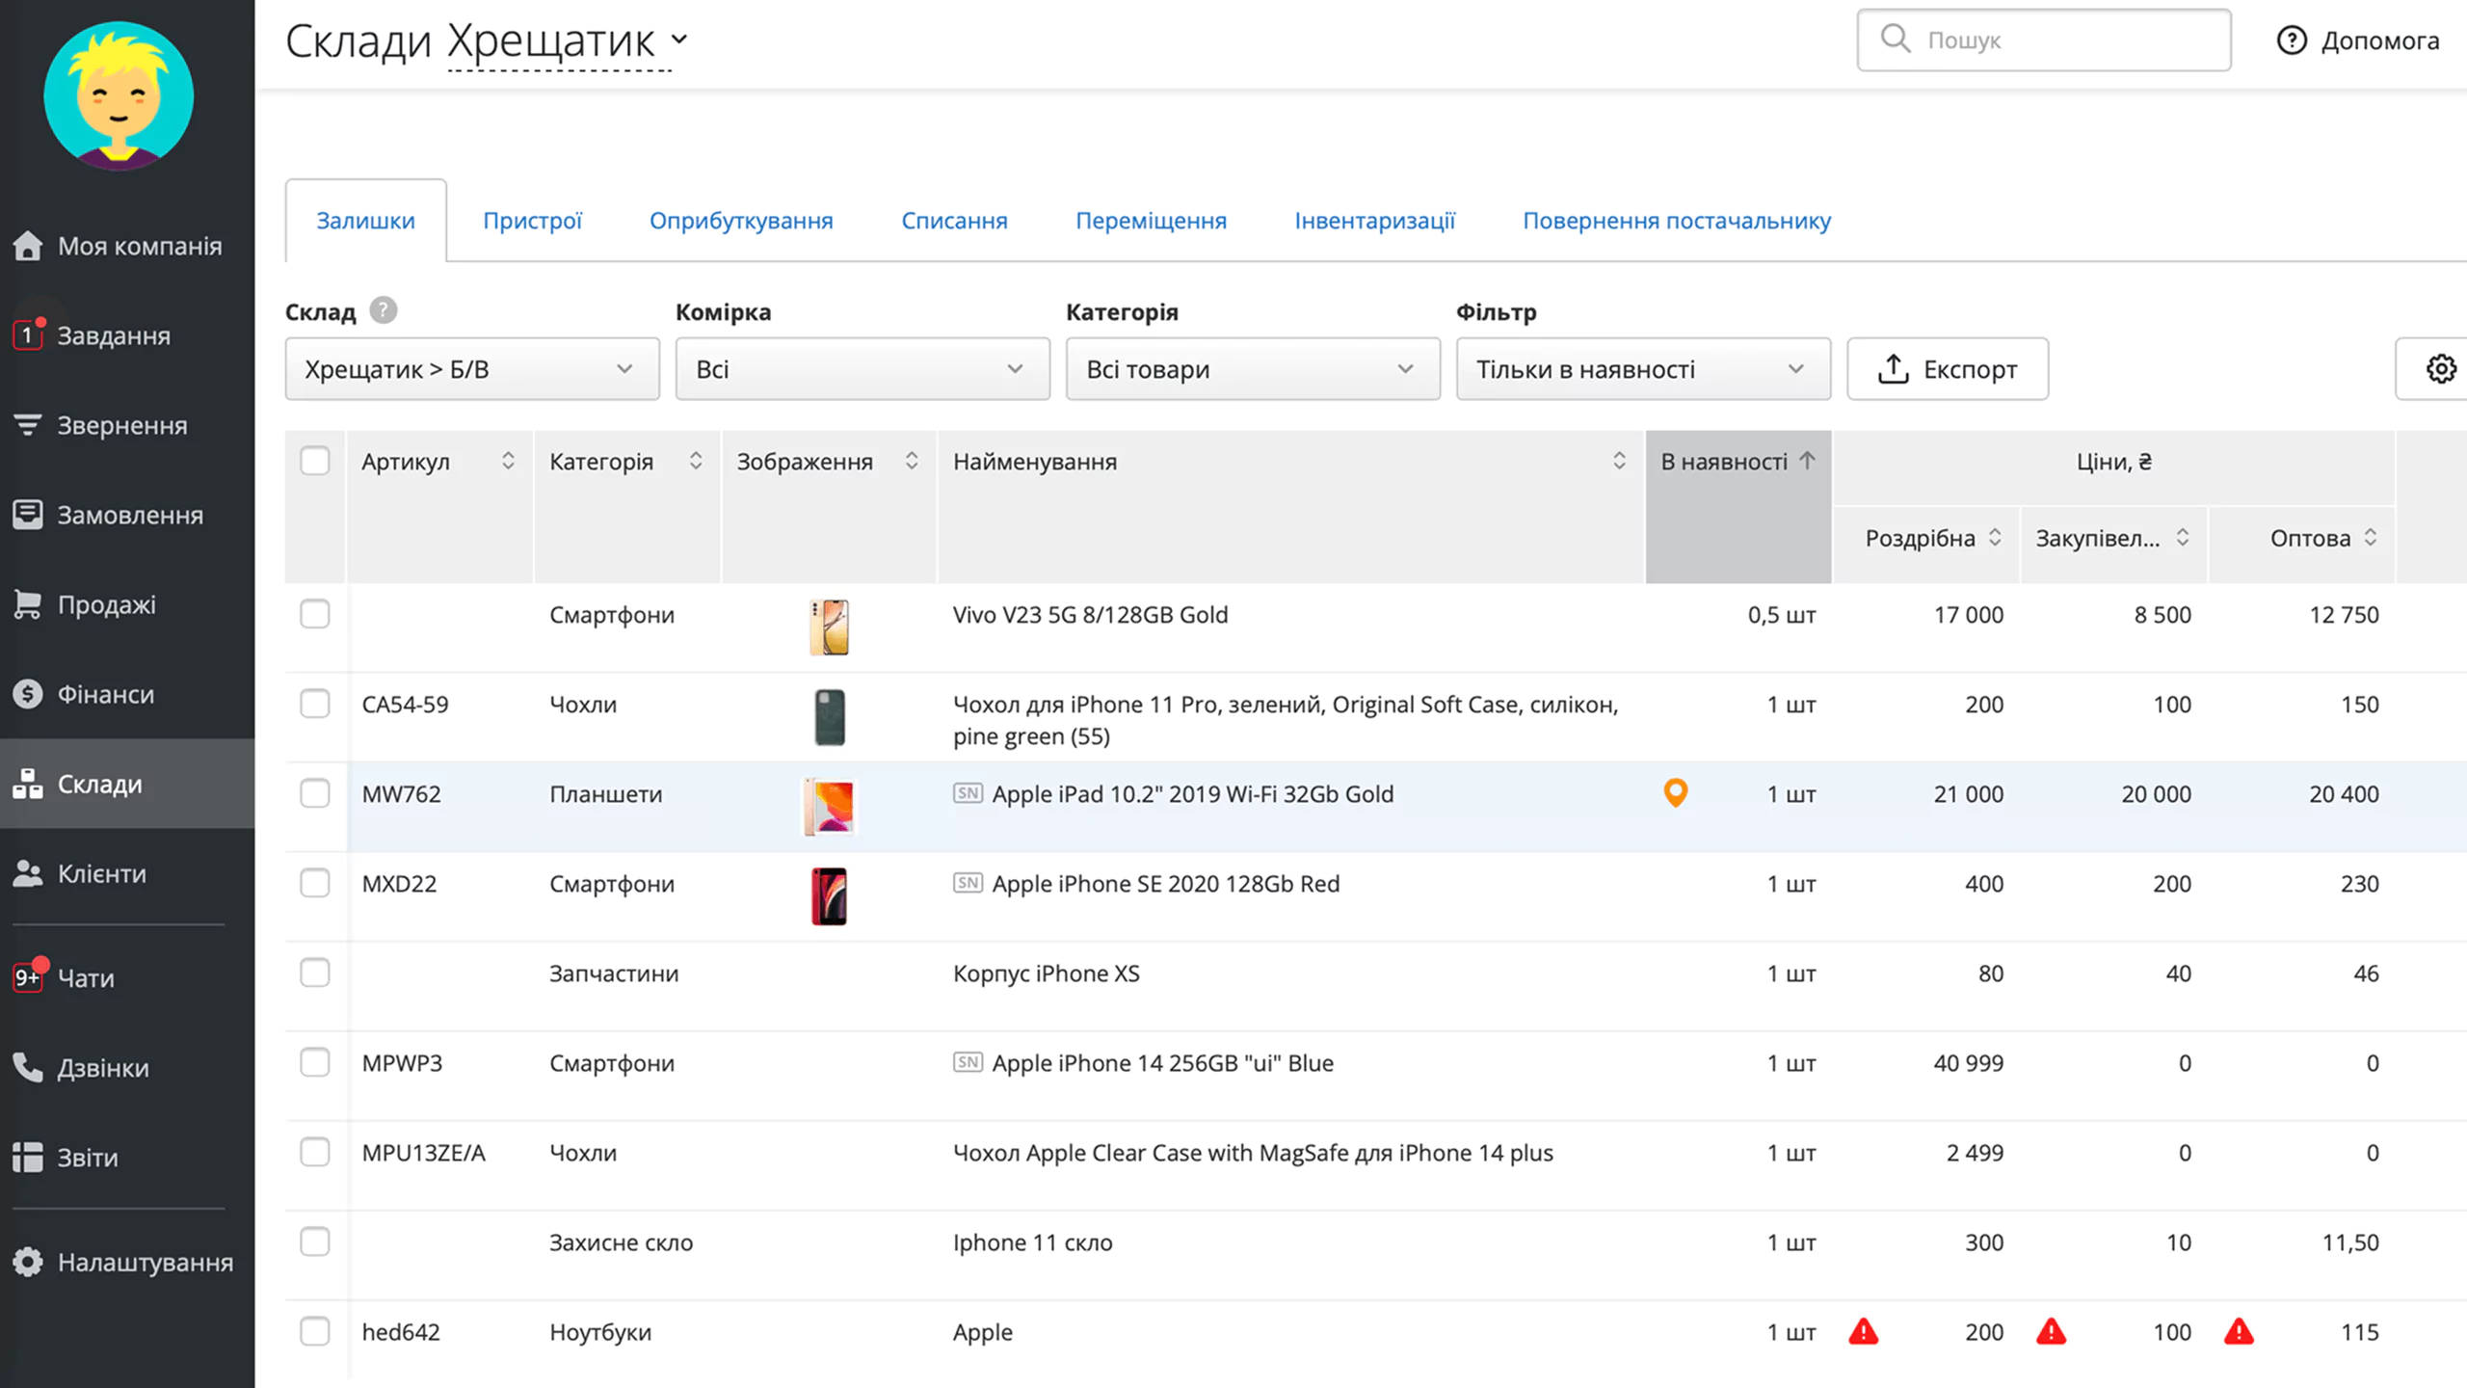Click the orange location pin on iPad row
Image resolution: width=2467 pixels, height=1388 pixels.
1676,792
